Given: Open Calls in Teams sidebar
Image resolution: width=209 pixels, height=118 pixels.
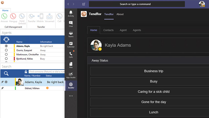Looking at the screenshot, I should (71, 55).
